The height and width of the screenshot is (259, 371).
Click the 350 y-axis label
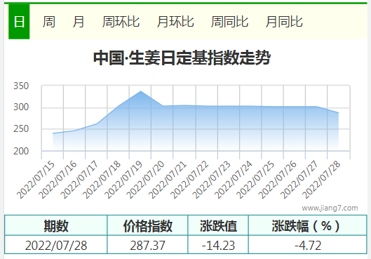(21, 86)
